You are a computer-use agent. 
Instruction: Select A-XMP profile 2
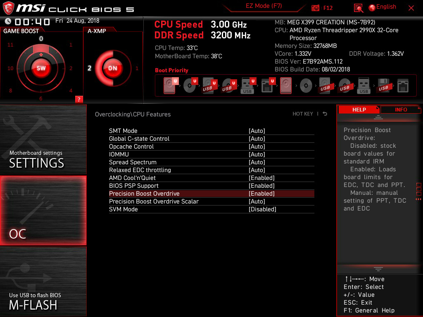coord(89,68)
